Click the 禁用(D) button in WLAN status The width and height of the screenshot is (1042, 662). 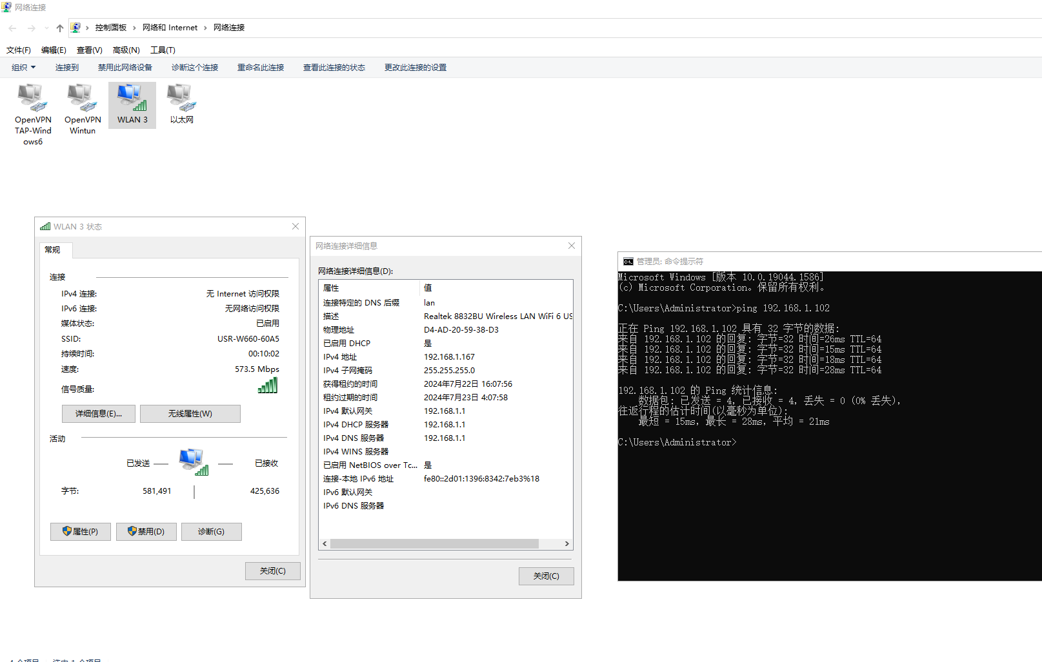(146, 532)
